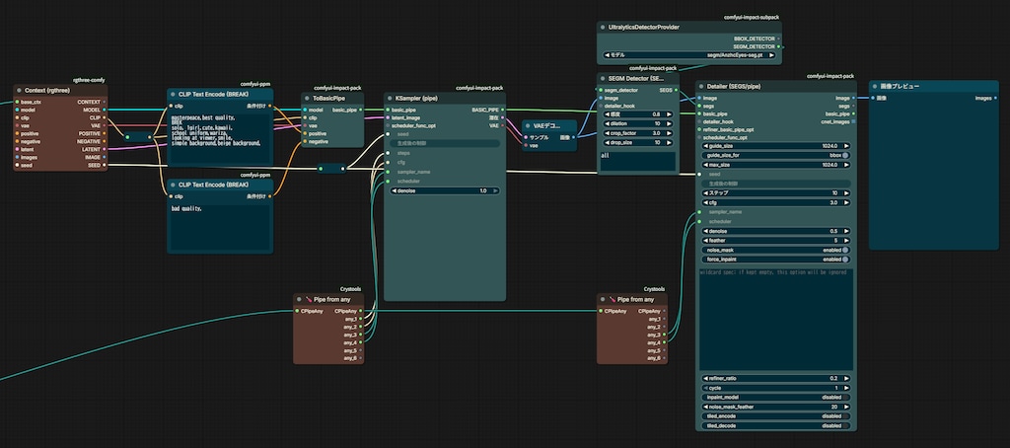
Task: Click the 画像プレビュー node title
Action: [x=900, y=87]
